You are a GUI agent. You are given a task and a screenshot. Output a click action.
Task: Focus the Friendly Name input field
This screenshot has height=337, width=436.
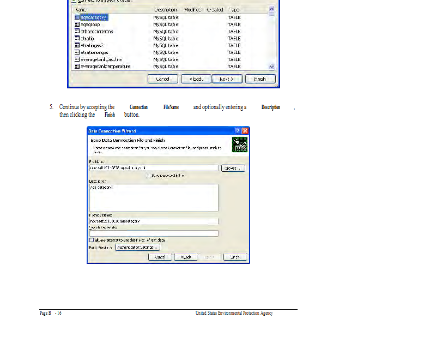click(153, 221)
